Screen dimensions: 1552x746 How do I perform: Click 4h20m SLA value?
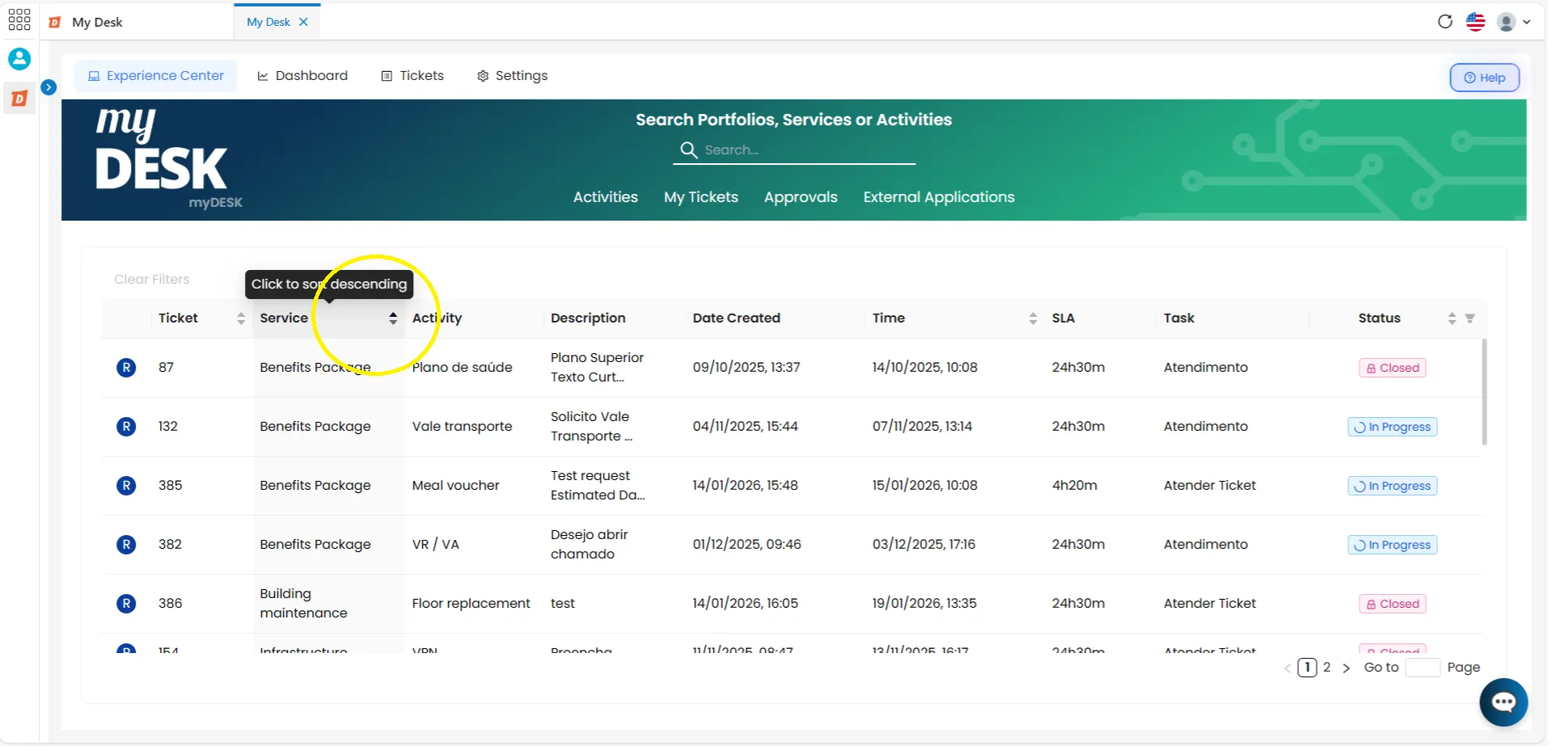click(x=1074, y=486)
